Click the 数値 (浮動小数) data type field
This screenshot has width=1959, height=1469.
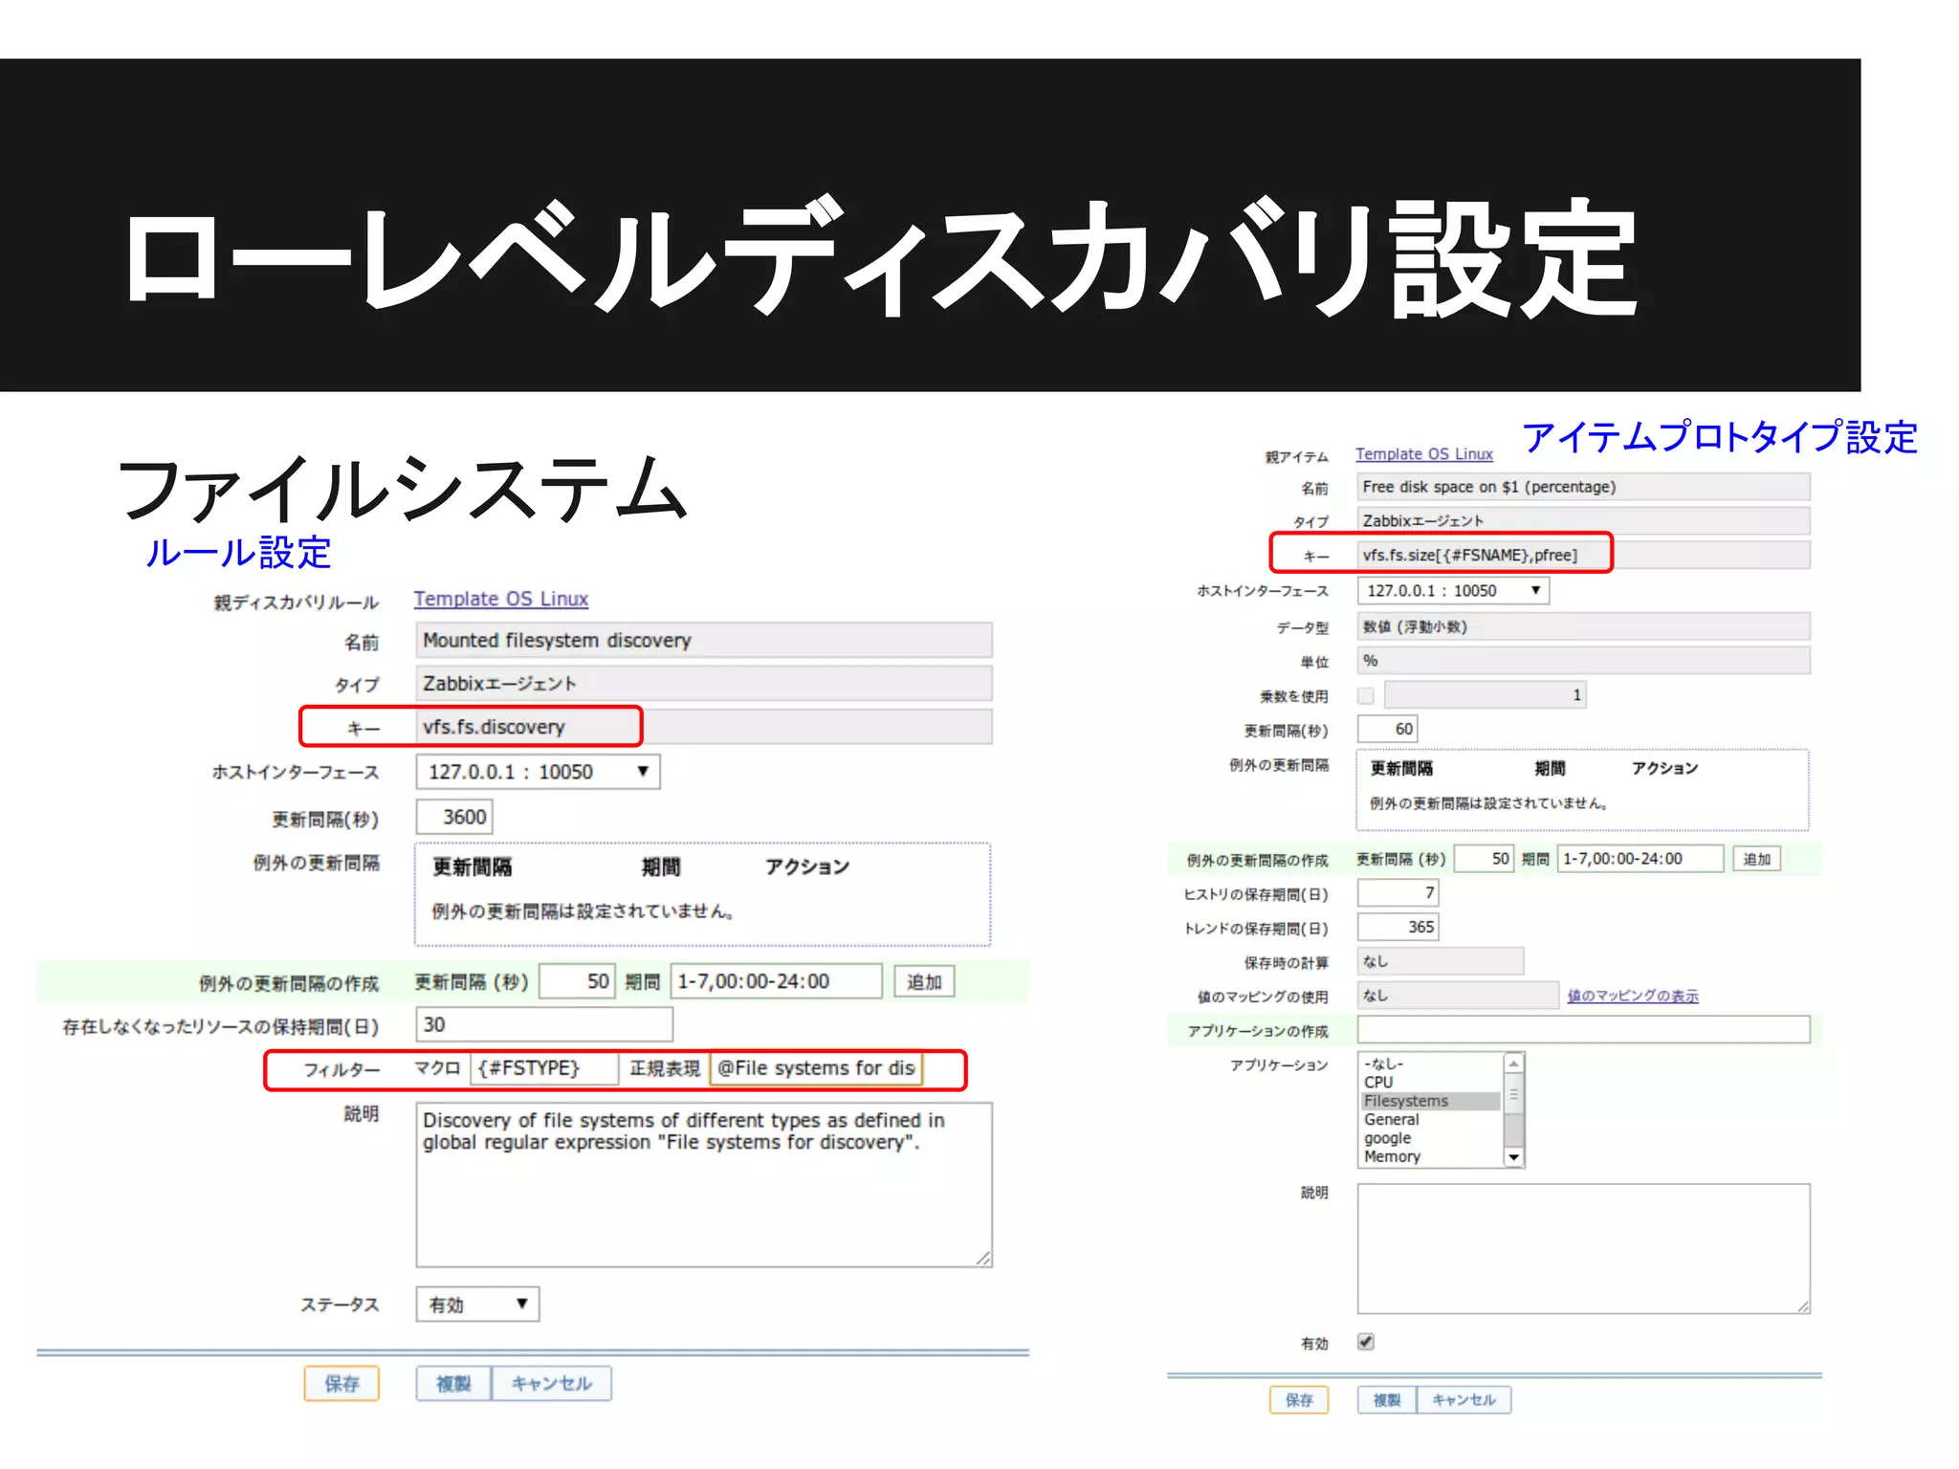(x=1583, y=626)
